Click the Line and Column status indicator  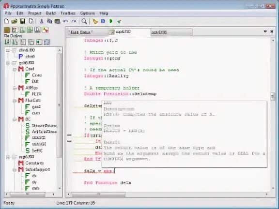[x=76, y=203]
